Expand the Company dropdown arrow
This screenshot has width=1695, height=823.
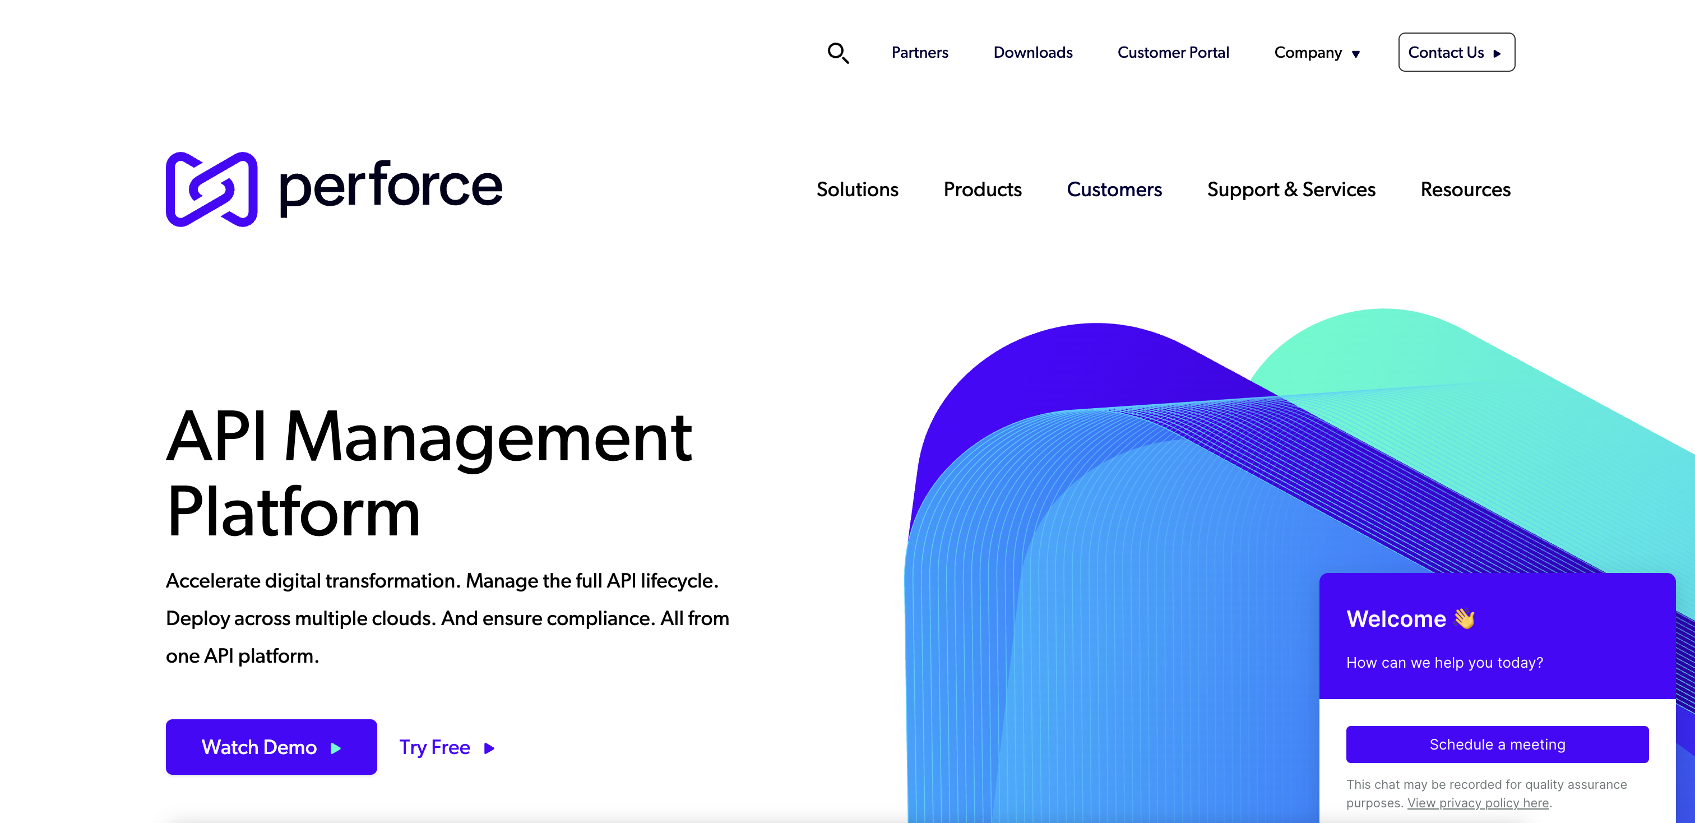1355,54
